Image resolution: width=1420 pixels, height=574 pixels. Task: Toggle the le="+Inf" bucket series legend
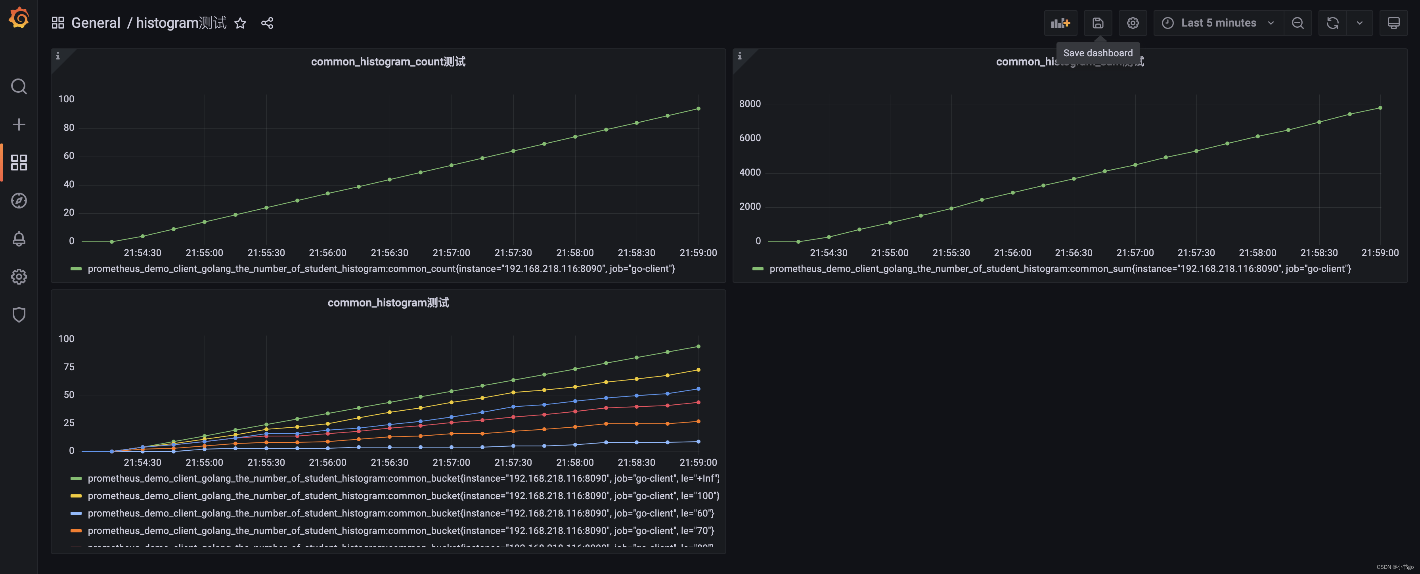pyautogui.click(x=403, y=478)
